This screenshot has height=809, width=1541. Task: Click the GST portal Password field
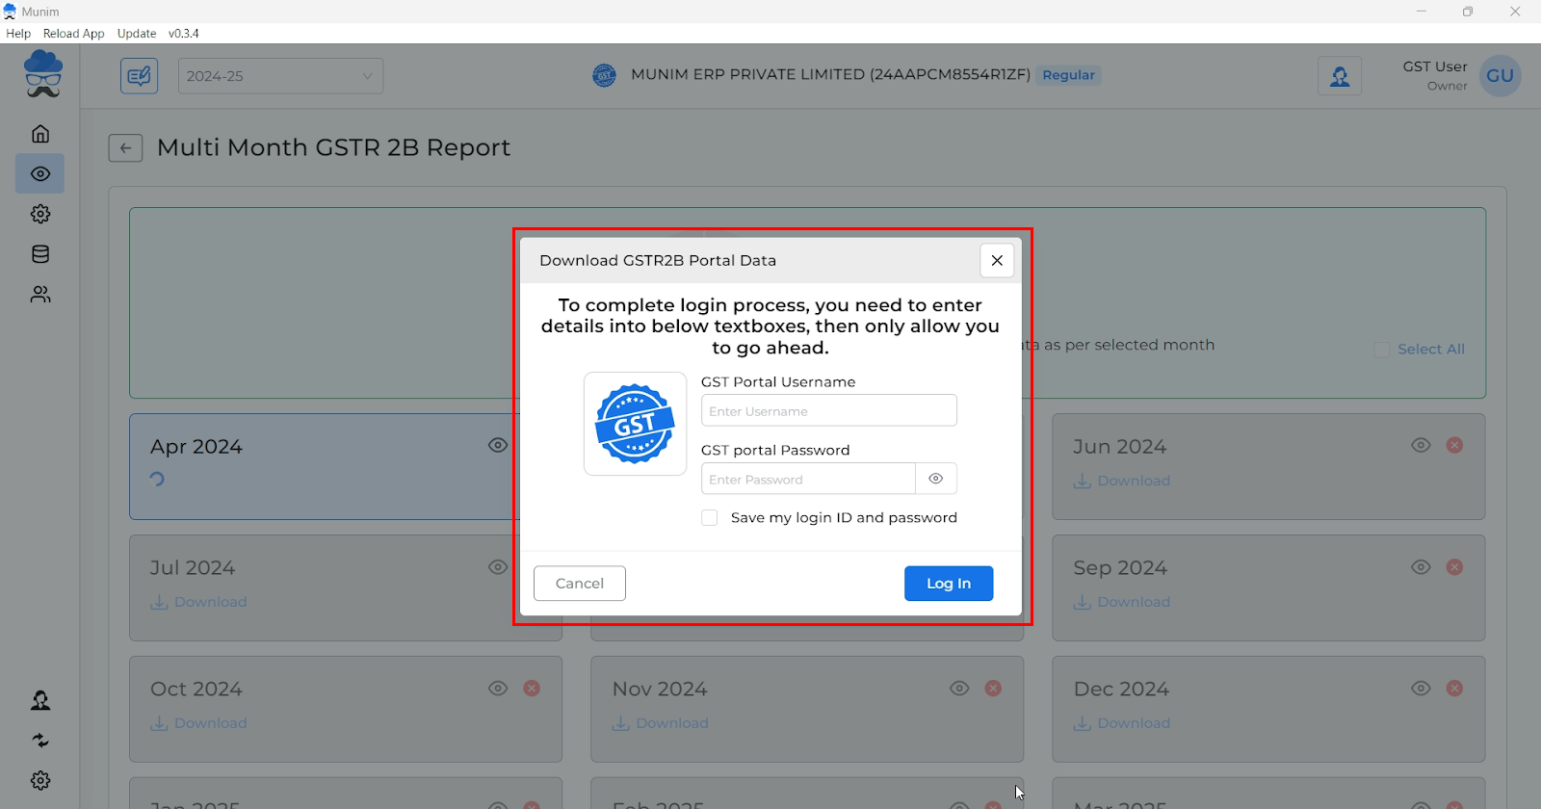click(x=808, y=479)
